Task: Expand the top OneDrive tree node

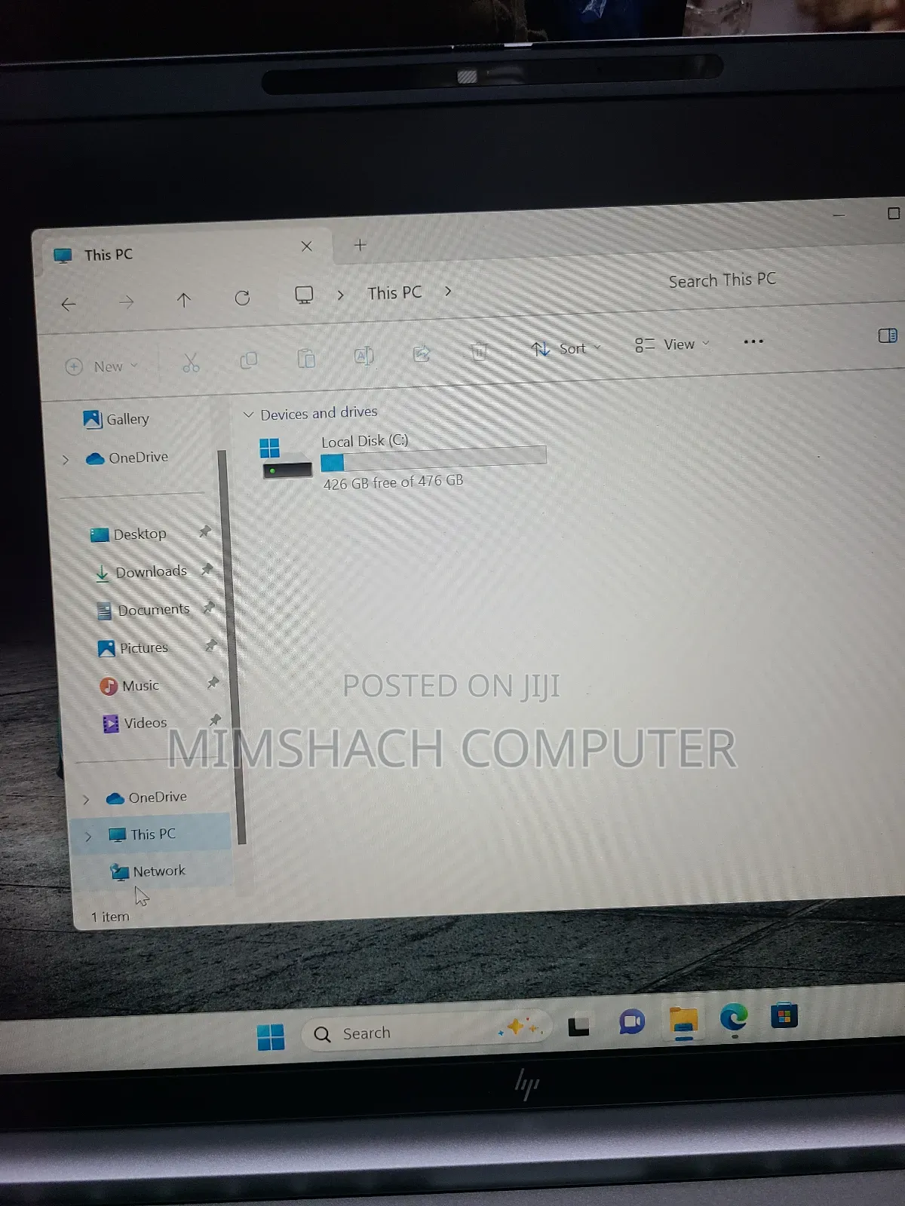Action: point(66,459)
